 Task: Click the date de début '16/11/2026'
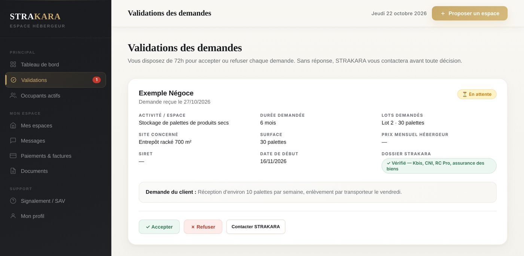[x=273, y=161]
